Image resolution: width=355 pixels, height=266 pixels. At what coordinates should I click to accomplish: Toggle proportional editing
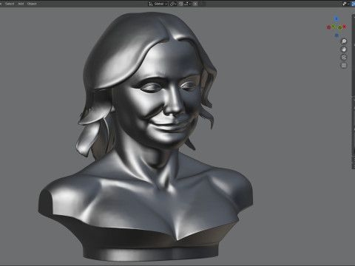(195, 4)
